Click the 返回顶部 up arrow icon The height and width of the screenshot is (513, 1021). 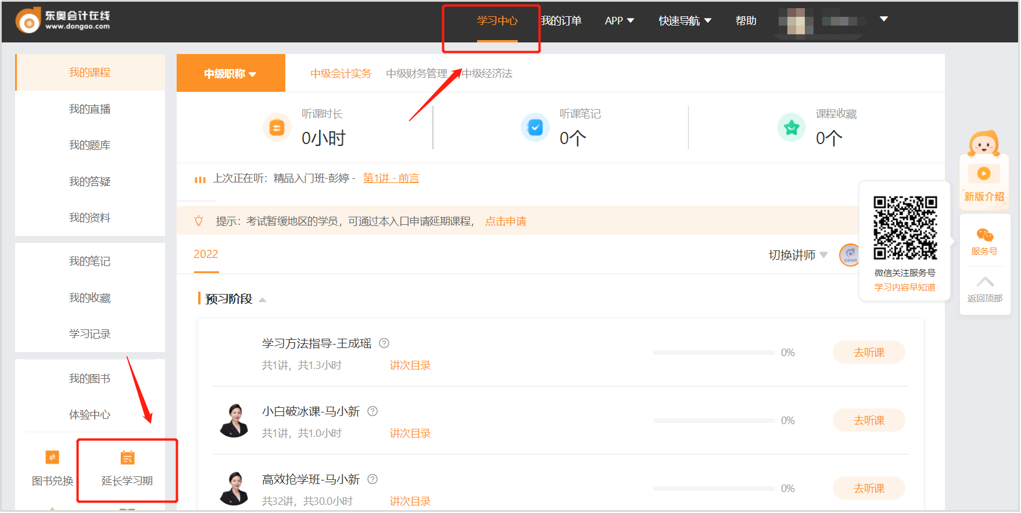pyautogui.click(x=984, y=282)
